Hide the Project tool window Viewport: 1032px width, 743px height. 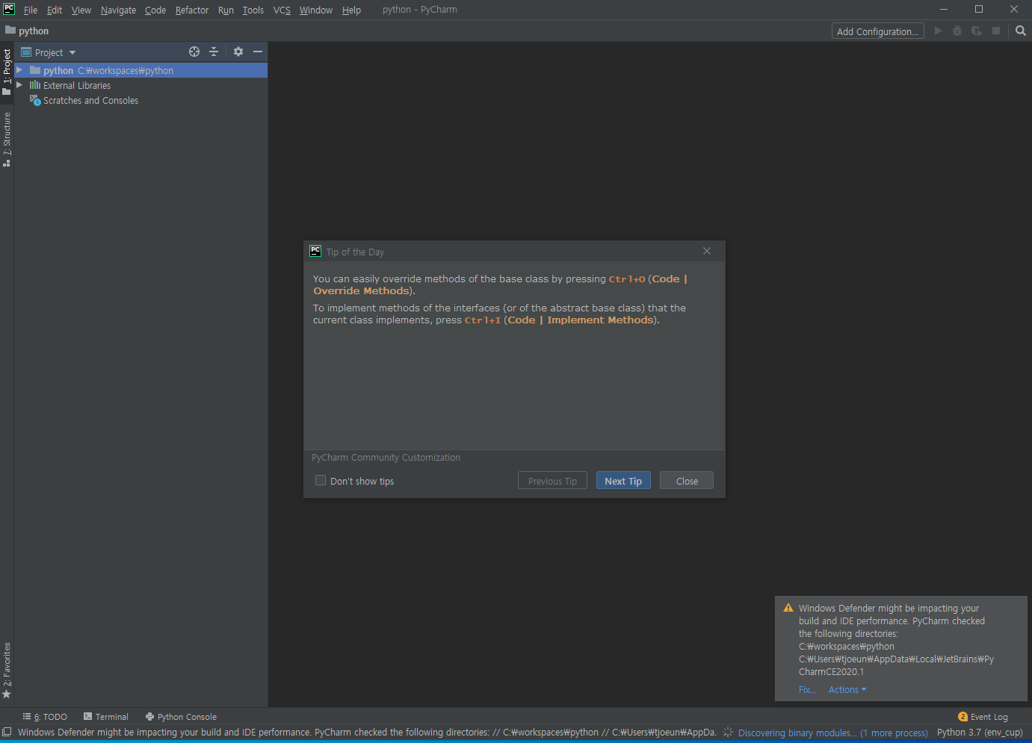(x=258, y=52)
